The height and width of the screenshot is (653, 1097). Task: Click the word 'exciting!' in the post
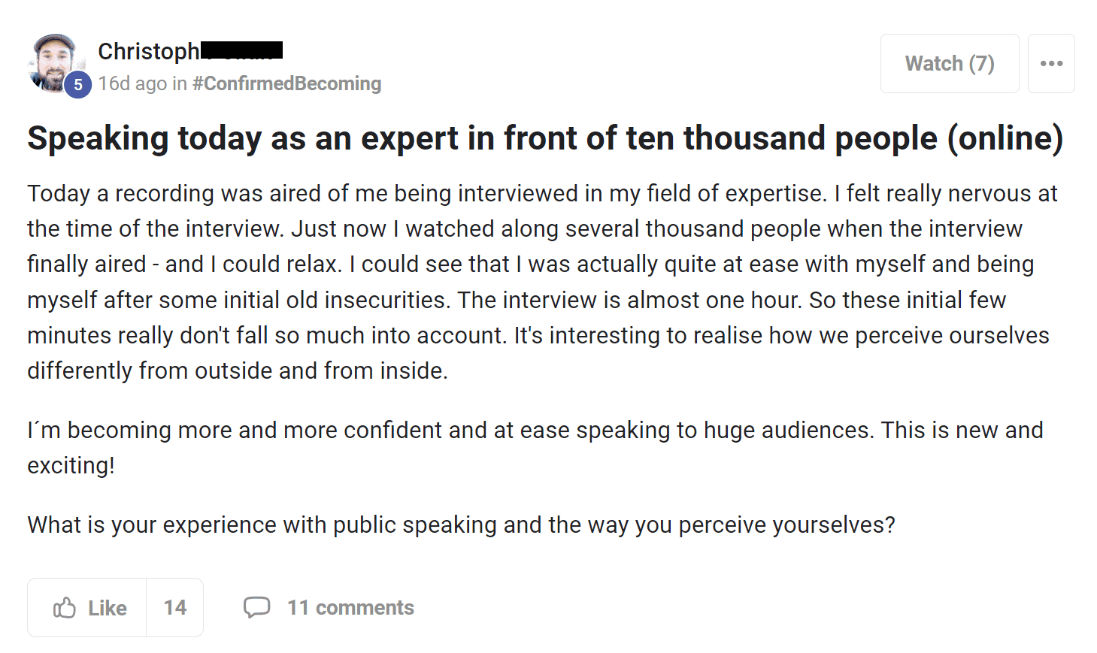click(x=71, y=466)
